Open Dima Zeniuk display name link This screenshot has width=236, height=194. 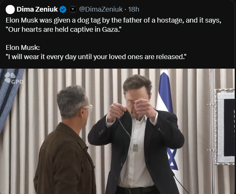(x=37, y=9)
